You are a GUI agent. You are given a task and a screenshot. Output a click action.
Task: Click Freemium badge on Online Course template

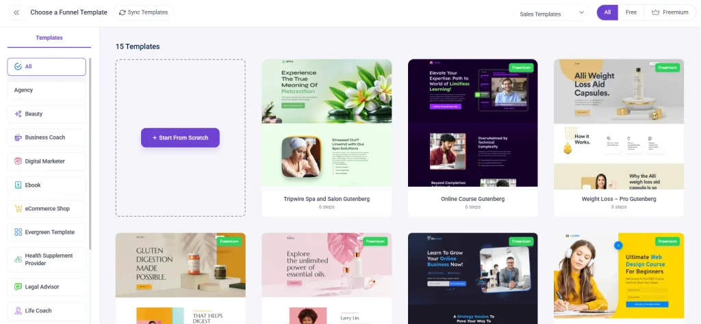[521, 68]
